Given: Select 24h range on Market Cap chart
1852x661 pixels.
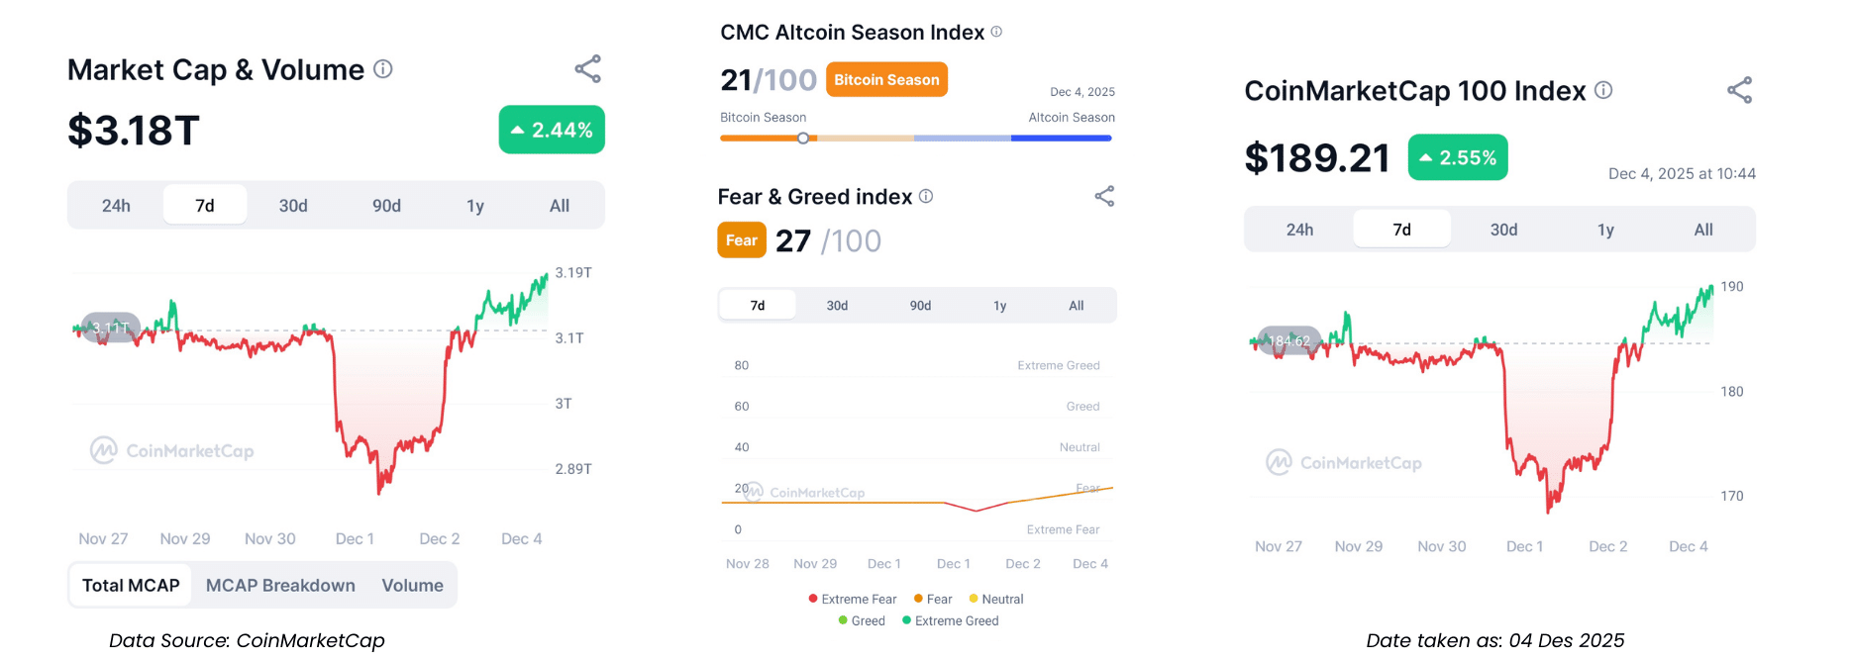Looking at the screenshot, I should tap(116, 206).
